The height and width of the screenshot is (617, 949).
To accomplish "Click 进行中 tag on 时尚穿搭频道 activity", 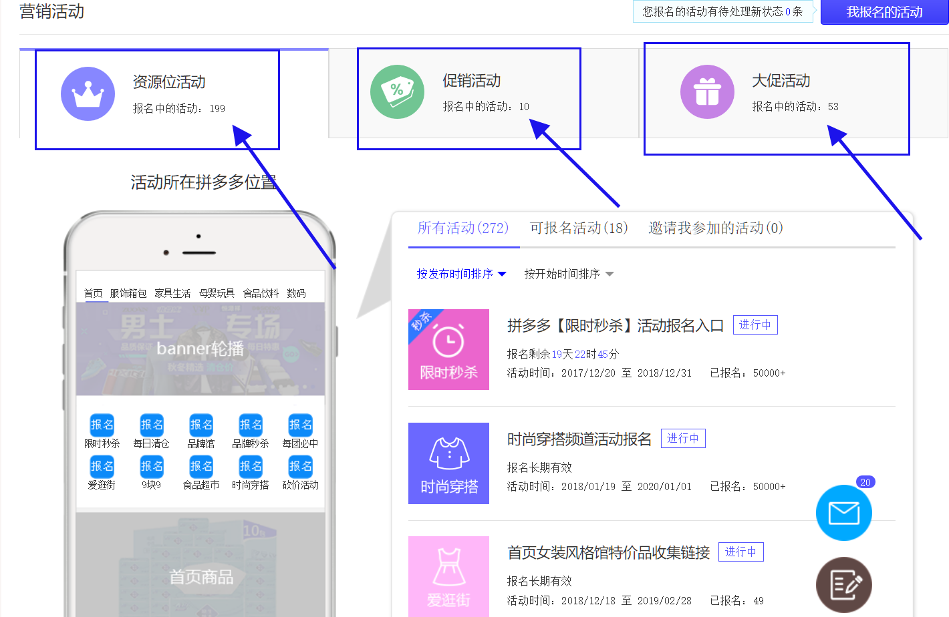I will [683, 439].
